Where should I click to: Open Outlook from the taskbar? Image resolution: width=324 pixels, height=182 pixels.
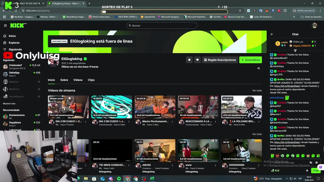(x=102, y=179)
